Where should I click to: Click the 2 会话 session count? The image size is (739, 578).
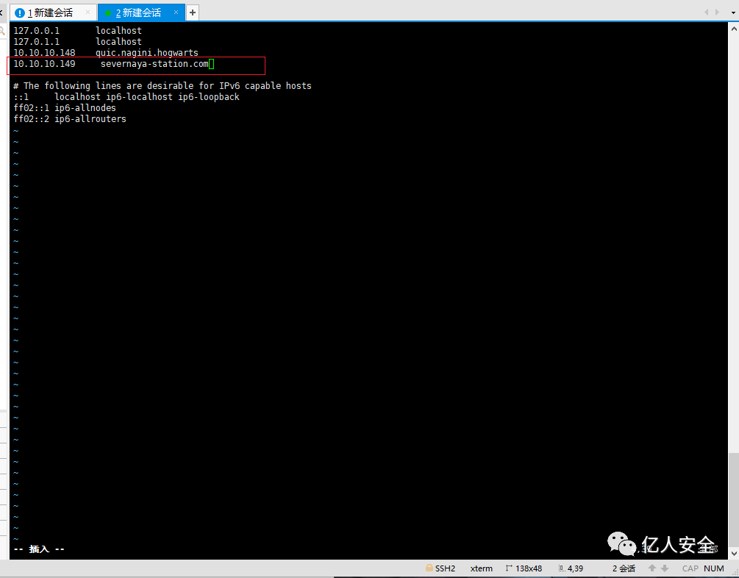tap(624, 568)
